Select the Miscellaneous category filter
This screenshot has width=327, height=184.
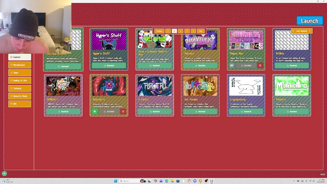[20, 65]
